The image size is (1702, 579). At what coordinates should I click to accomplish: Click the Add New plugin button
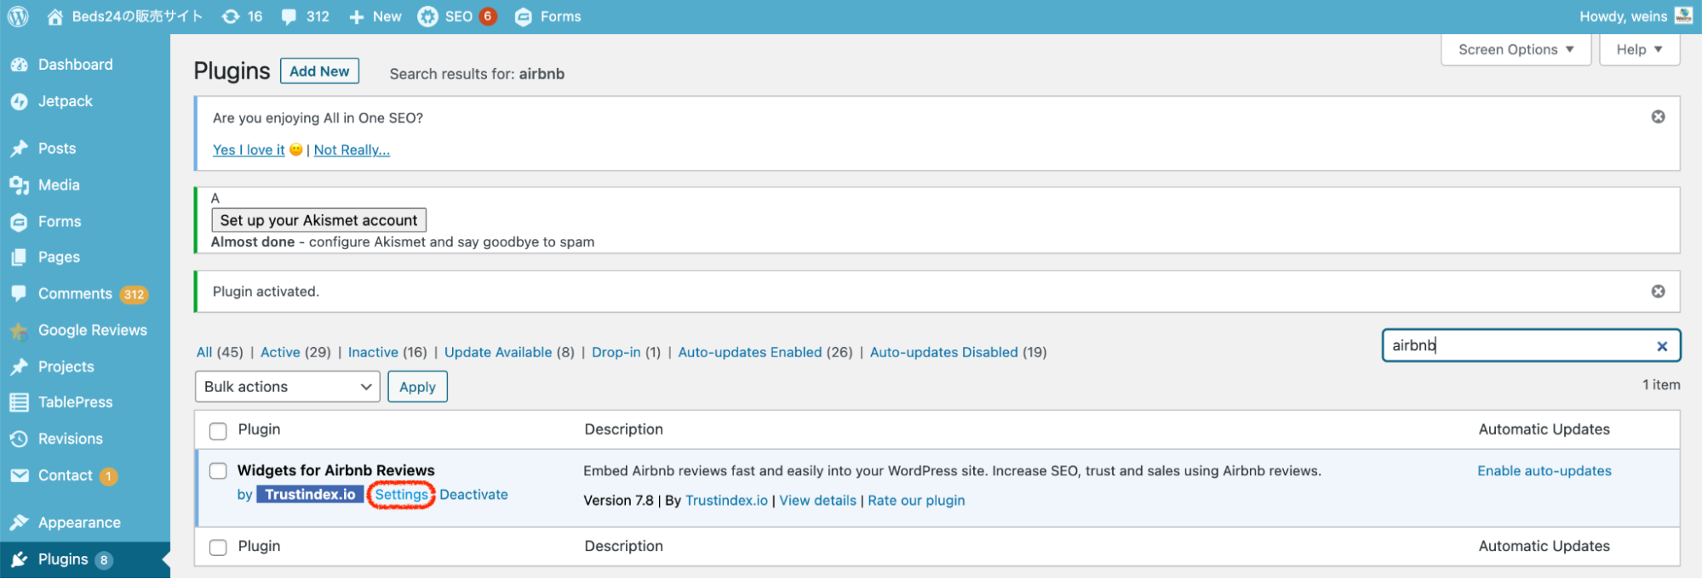click(x=319, y=71)
